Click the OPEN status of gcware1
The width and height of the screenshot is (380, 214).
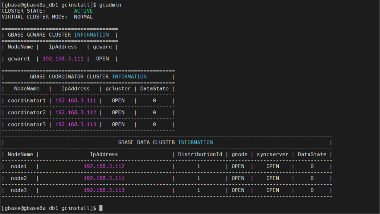point(102,59)
